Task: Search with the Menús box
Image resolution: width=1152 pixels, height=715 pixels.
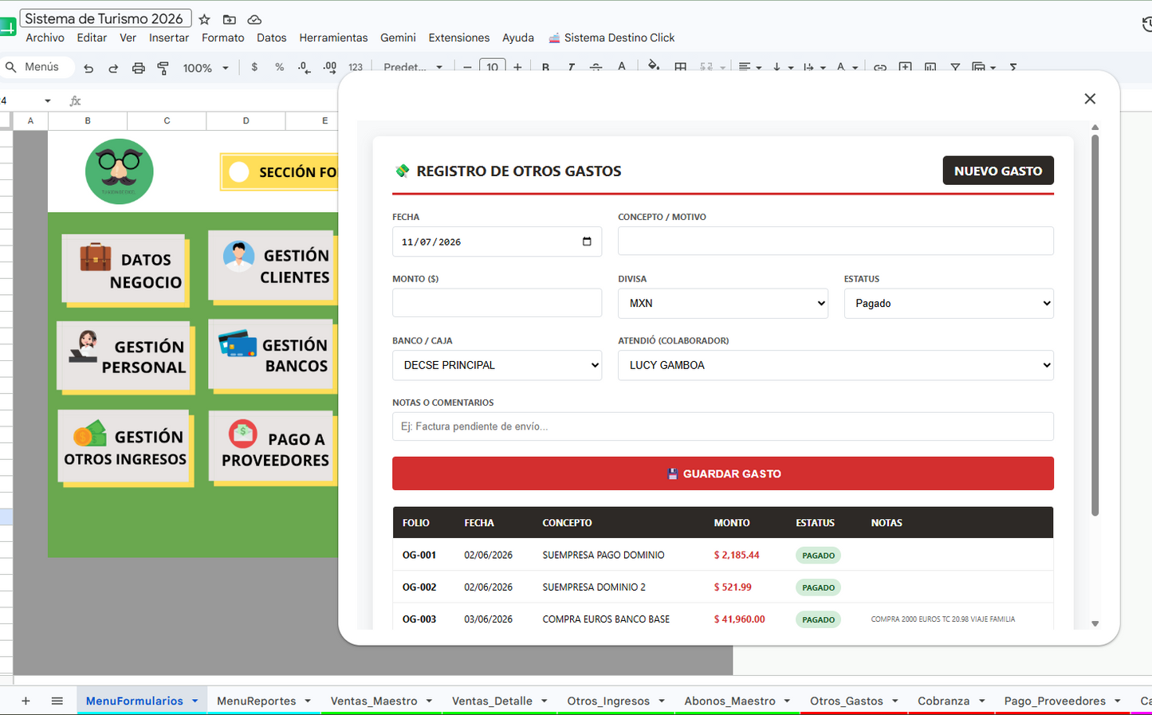Action: pos(38,68)
